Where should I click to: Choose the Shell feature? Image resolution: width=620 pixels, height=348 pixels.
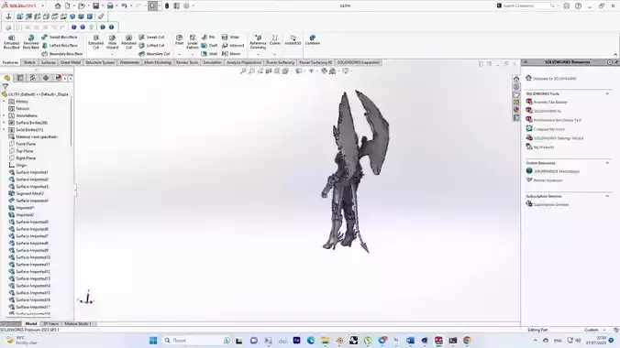click(x=209, y=54)
